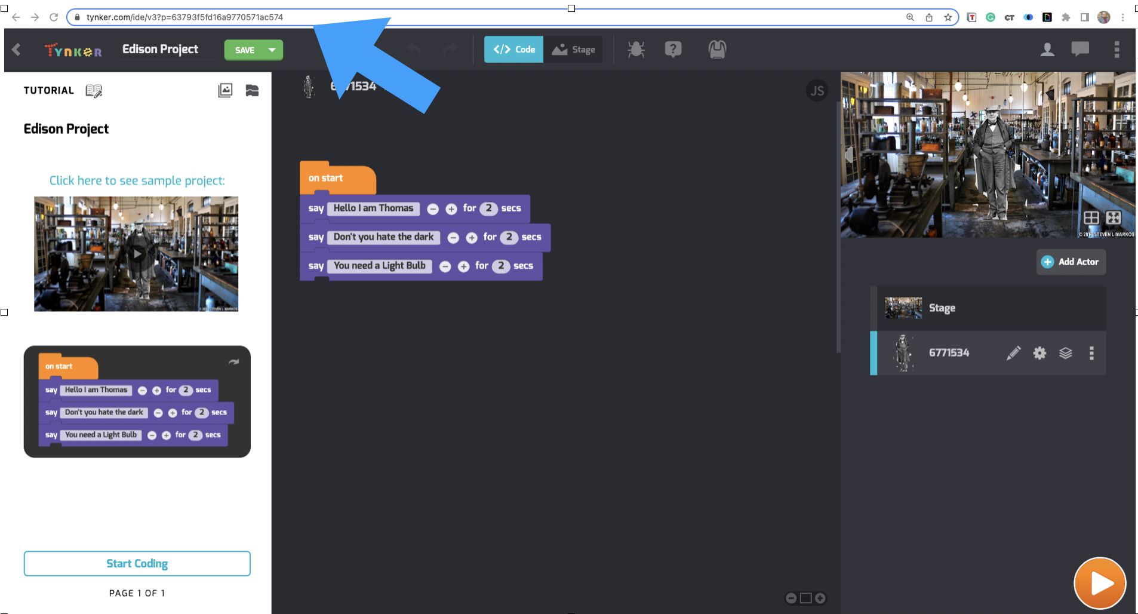Reload the browser page
The image size is (1138, 614).
click(54, 17)
